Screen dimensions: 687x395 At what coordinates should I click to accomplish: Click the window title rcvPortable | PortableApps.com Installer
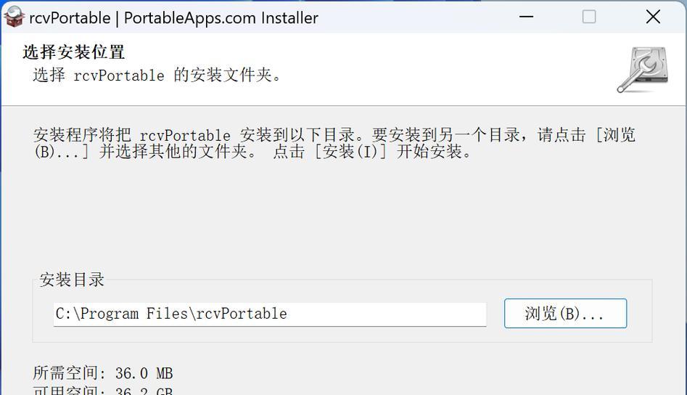pos(173,18)
